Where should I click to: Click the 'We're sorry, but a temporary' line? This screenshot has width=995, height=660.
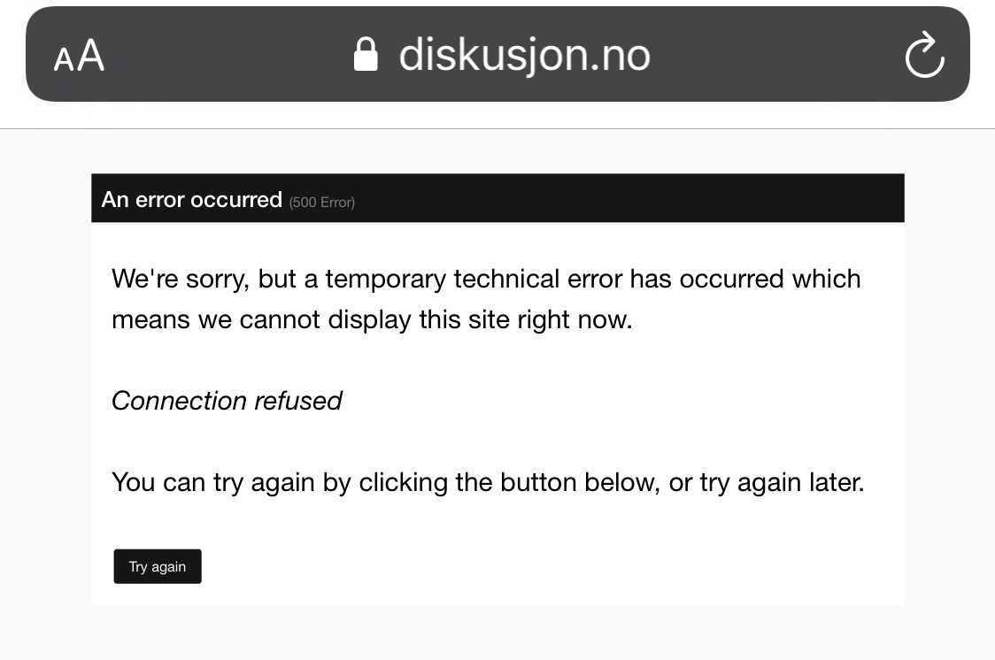(486, 279)
